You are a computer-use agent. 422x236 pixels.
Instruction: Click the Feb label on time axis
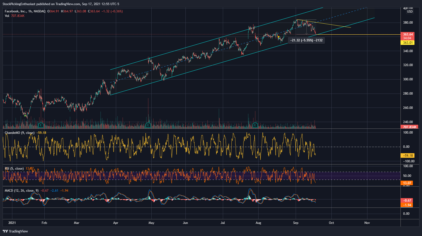point(44,223)
